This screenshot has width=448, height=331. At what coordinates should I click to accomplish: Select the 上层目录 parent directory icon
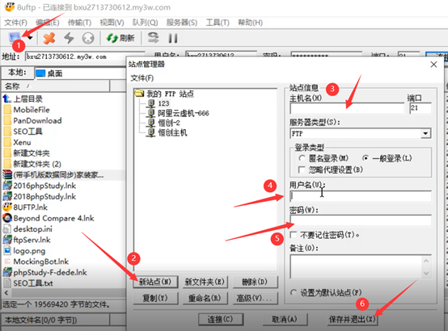pos(6,99)
